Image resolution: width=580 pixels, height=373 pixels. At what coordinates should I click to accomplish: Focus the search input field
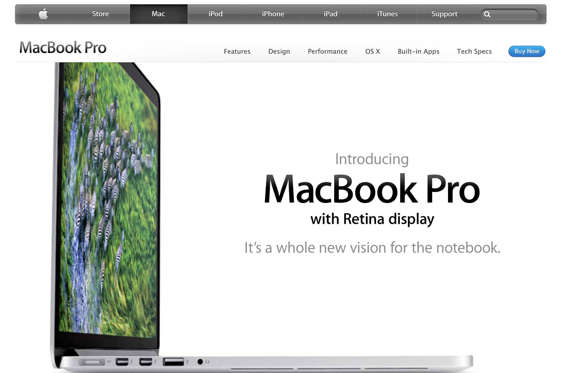[514, 15]
